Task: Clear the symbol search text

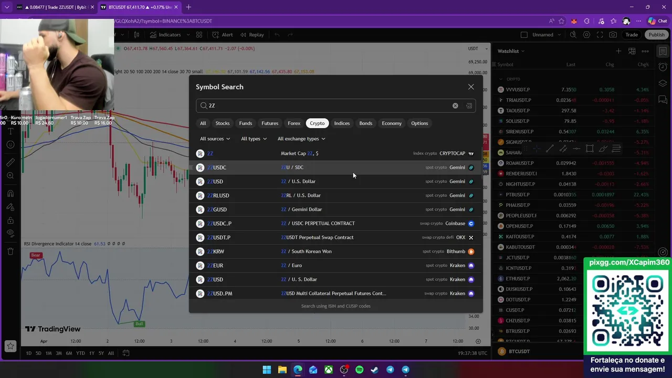Action: tap(455, 106)
